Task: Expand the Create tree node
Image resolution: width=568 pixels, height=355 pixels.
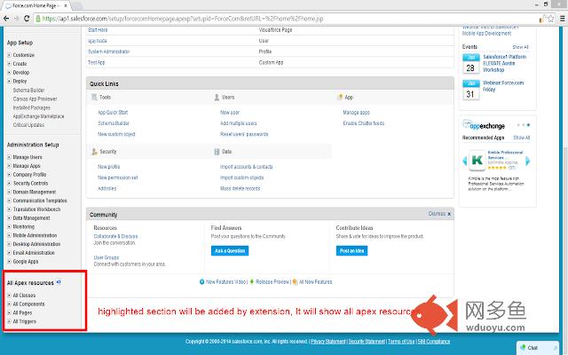Action: (9, 64)
